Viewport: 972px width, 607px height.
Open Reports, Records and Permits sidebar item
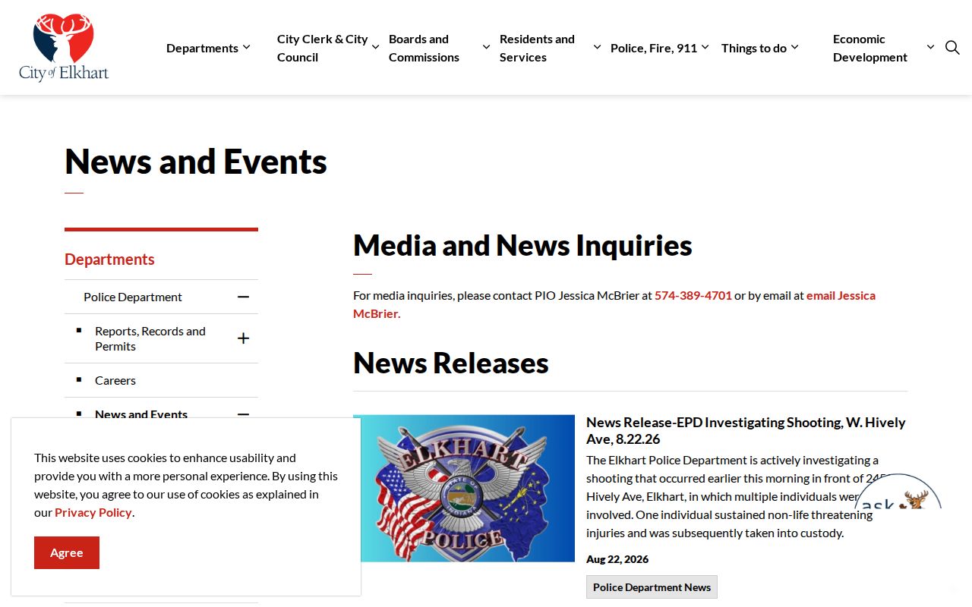[x=150, y=338]
